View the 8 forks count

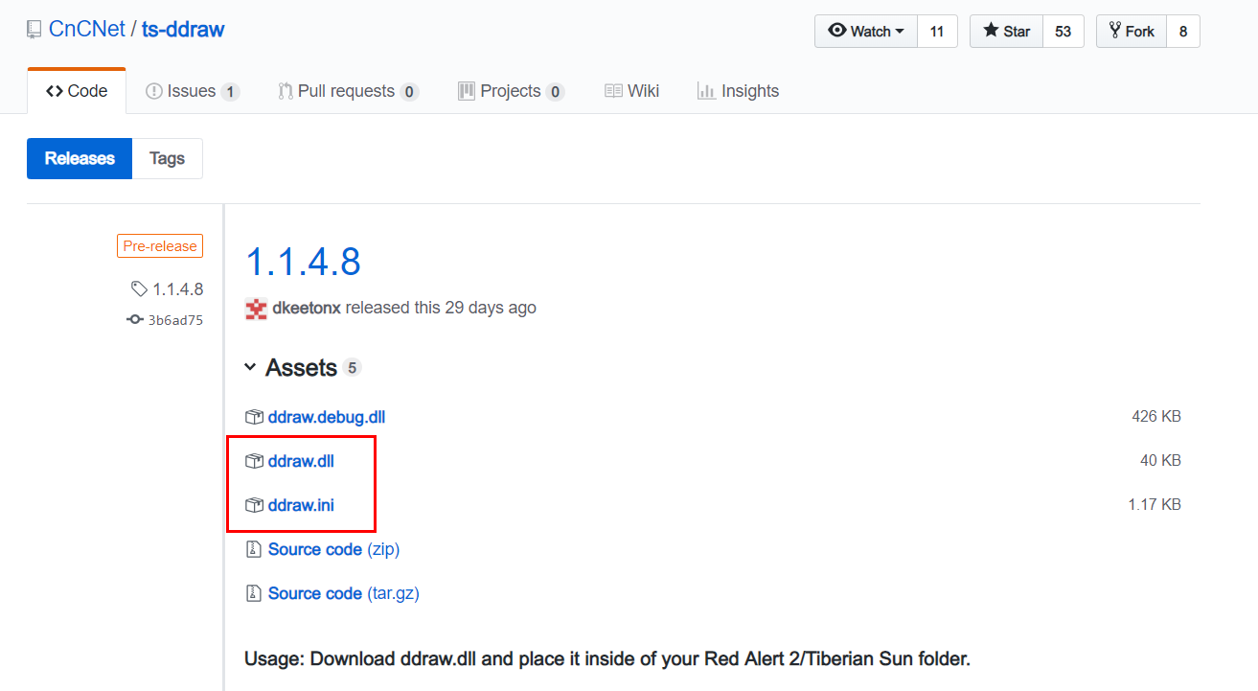pos(1183,32)
